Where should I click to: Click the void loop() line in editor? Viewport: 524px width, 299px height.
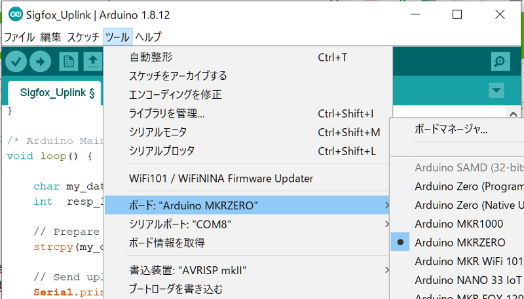coord(49,156)
